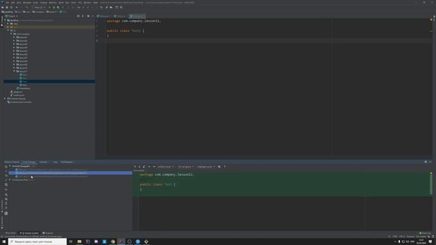Open the Help menu
The height and width of the screenshot is (245, 436).
95,3
